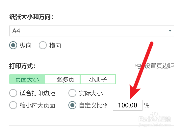181x131 pixels.
Task: Switch to the 小册子 booklet tab
Action: pyautogui.click(x=98, y=79)
